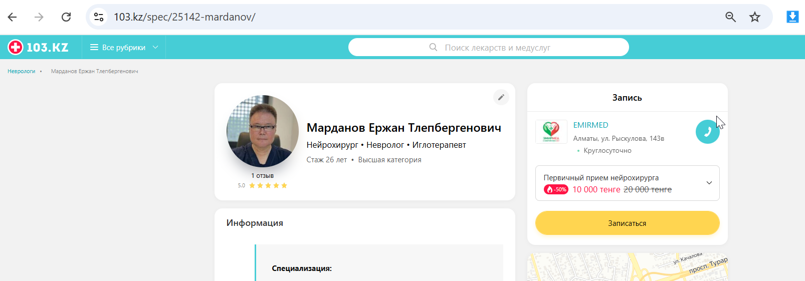This screenshot has height=281, width=805.
Task: Open the EMIRMED clinic logo
Action: point(551,132)
